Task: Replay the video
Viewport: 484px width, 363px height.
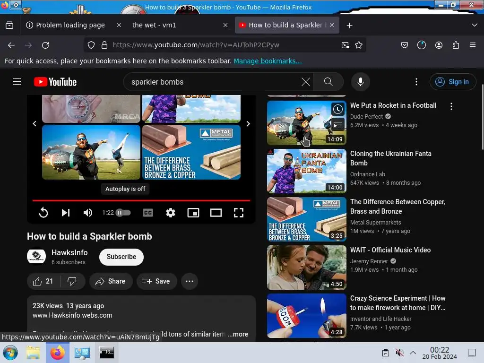Action: [x=43, y=213]
